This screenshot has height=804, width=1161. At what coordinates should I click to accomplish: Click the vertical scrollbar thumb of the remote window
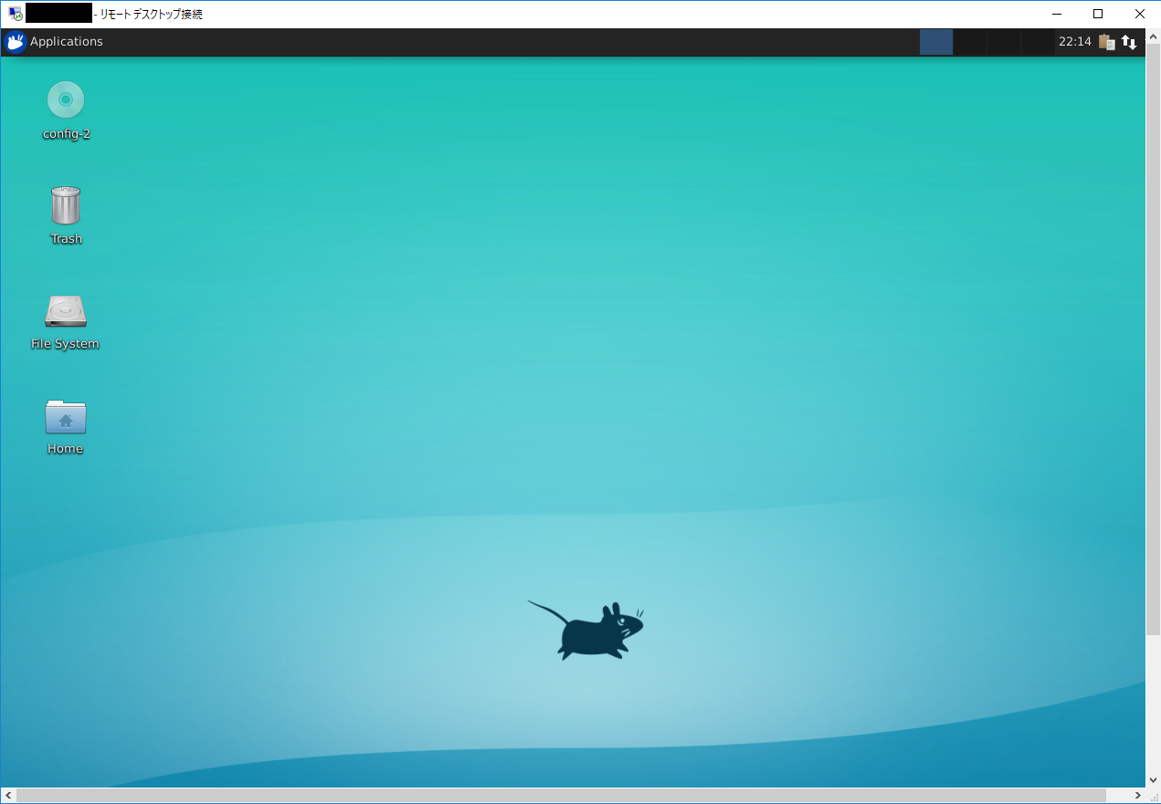pyautogui.click(x=1153, y=339)
